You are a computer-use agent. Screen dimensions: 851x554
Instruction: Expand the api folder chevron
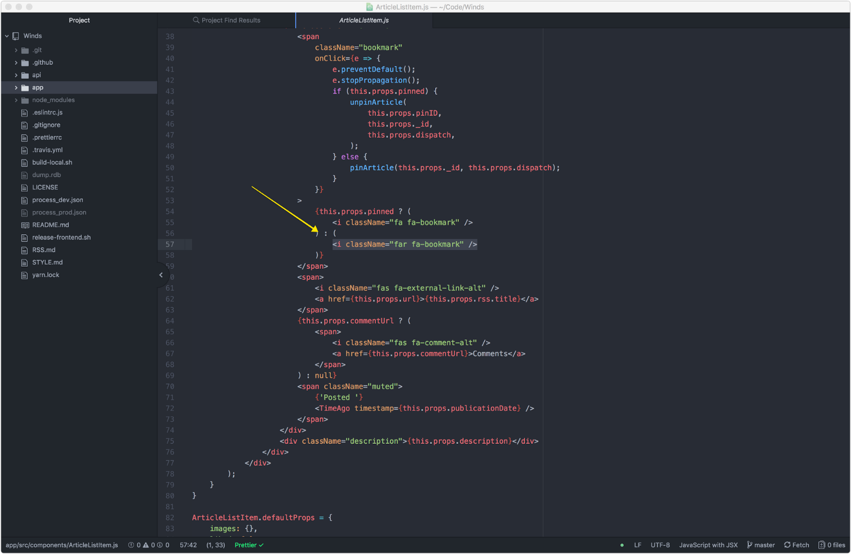16,75
